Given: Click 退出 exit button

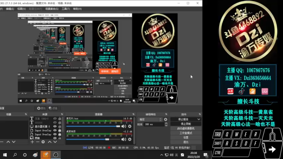Looking at the screenshot, I should pyautogui.click(x=186, y=142).
